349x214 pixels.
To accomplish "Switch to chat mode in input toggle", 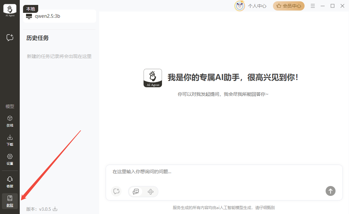I will [136, 192].
